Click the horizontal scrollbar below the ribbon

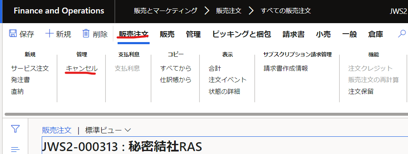tap(206, 114)
